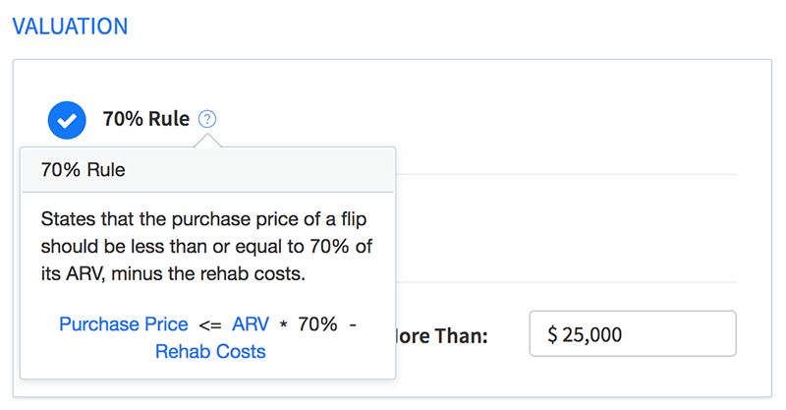Click the question mark help icon

click(207, 119)
